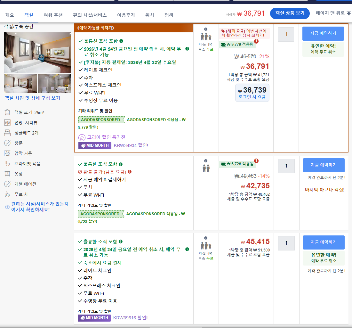Click the private bathroom icon
The image size is (352, 328).
tap(7, 164)
